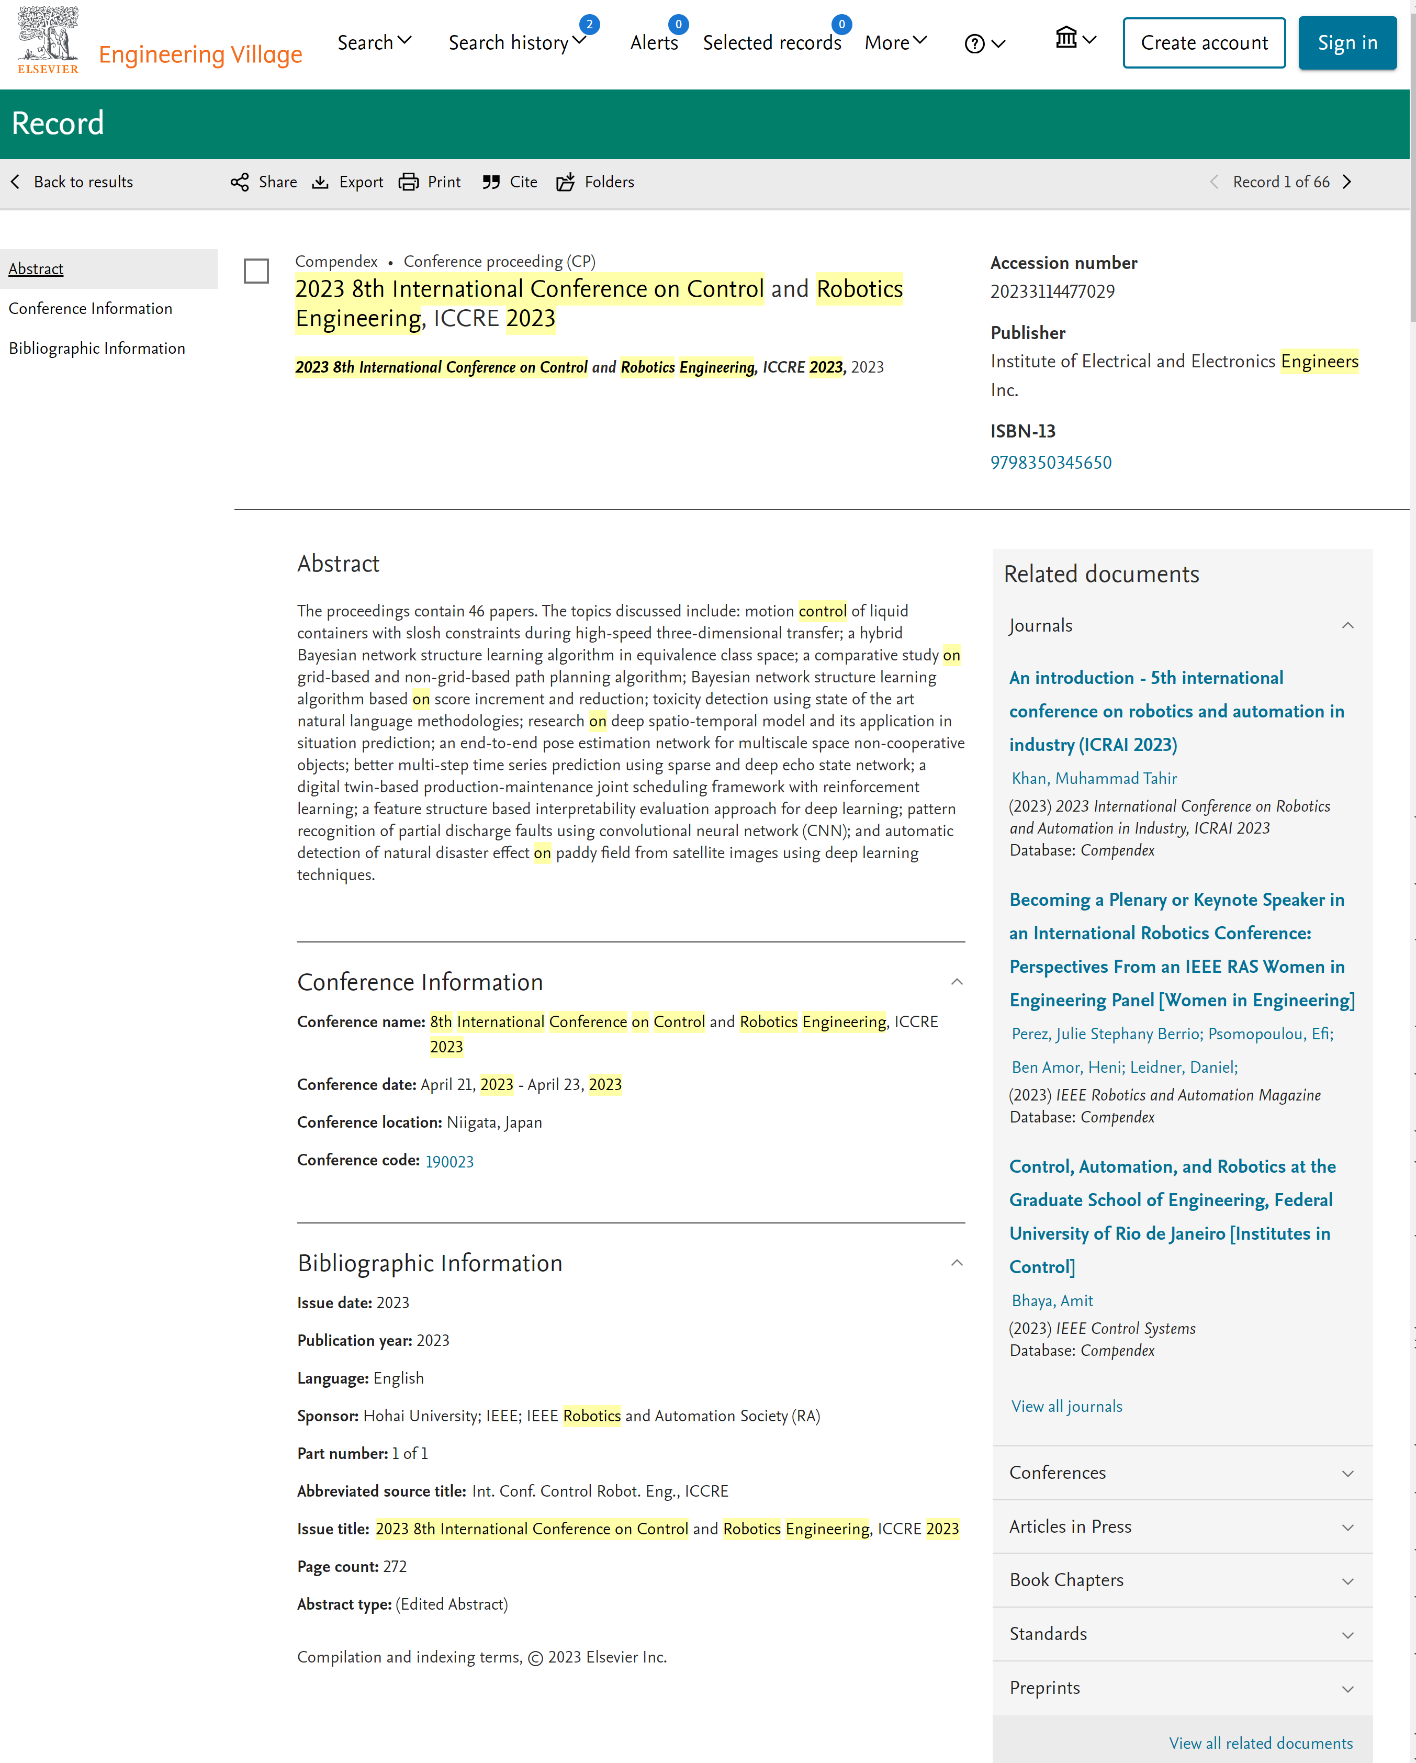Screen dimensions: 1416x1763
Task: Click the Export download icon
Action: point(320,182)
